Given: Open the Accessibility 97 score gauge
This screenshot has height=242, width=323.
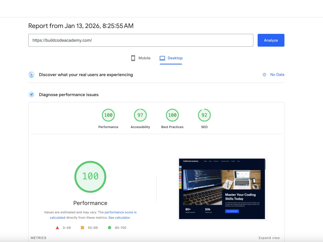Looking at the screenshot, I should point(140,115).
